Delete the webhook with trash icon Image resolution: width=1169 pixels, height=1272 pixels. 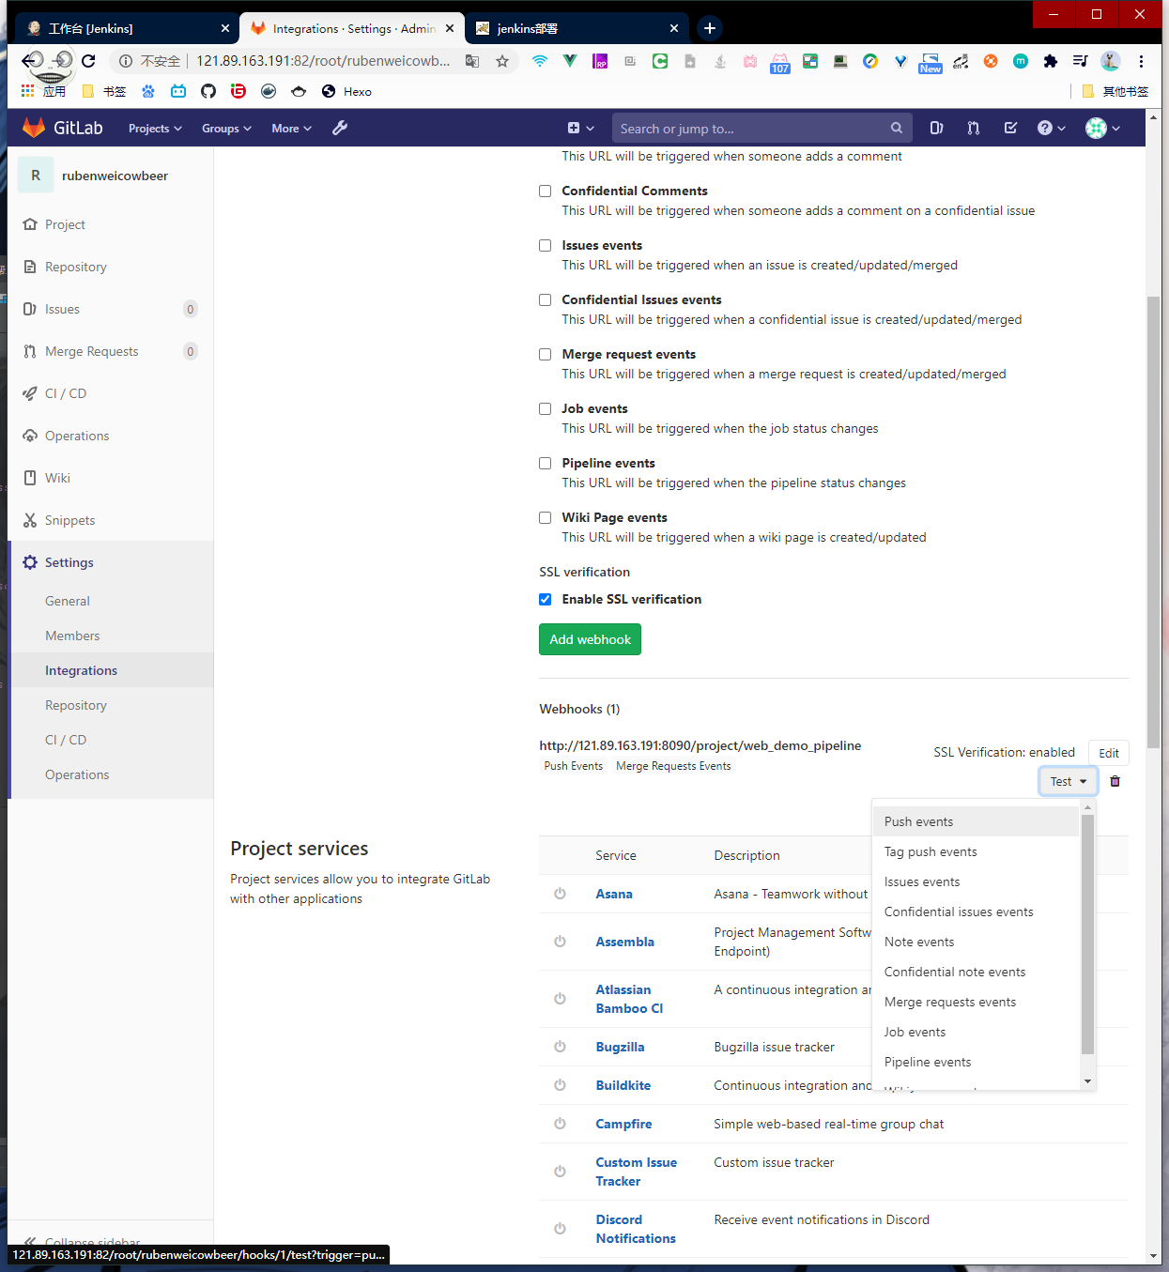coord(1115,781)
